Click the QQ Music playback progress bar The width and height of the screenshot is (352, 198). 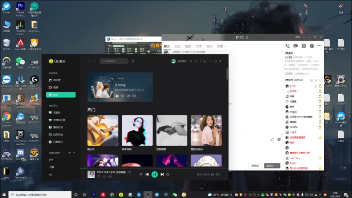[x=154, y=168]
